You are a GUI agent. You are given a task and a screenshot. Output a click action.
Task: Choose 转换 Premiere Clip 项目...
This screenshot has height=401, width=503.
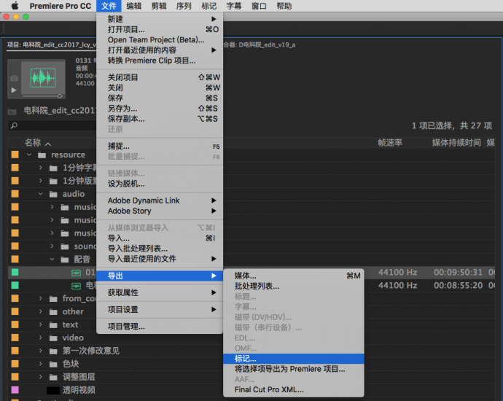160,61
